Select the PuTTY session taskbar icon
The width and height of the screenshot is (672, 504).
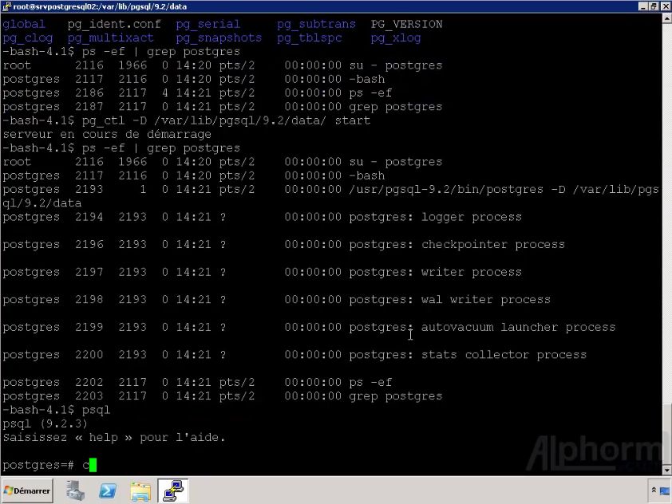coord(172,490)
